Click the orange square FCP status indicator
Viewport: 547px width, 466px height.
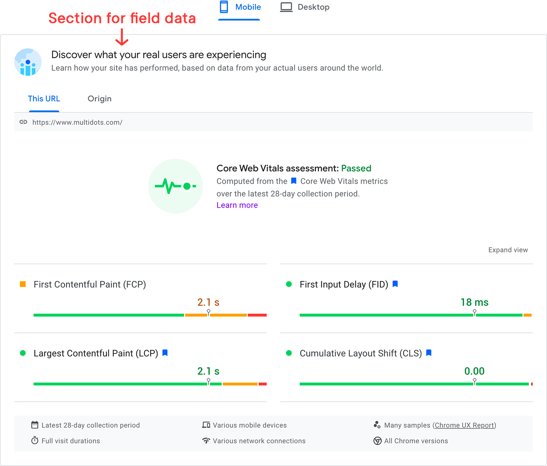23,284
